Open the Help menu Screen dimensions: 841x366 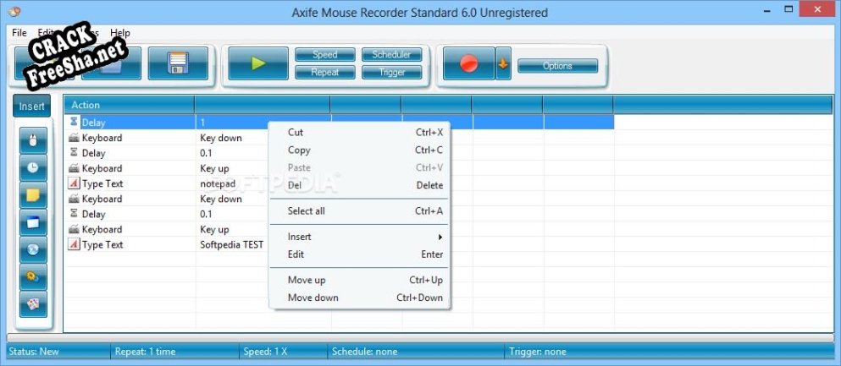coord(120,33)
